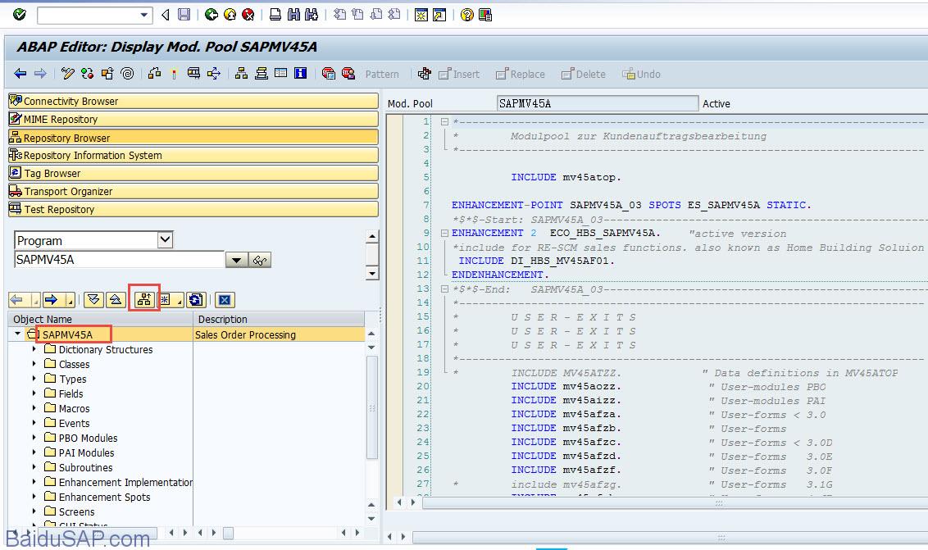The image size is (928, 550).
Task: Open the Program object type dropdown
Action: click(165, 240)
